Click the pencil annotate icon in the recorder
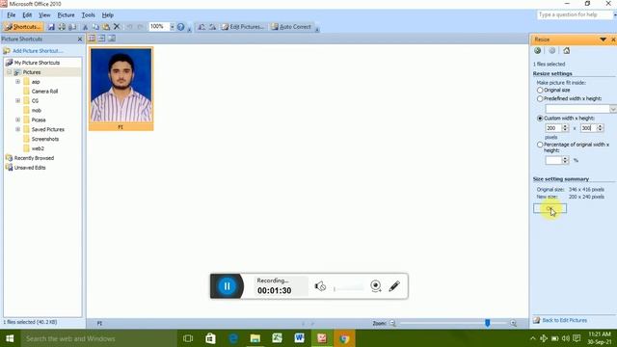This screenshot has width=617, height=347. coord(394,286)
